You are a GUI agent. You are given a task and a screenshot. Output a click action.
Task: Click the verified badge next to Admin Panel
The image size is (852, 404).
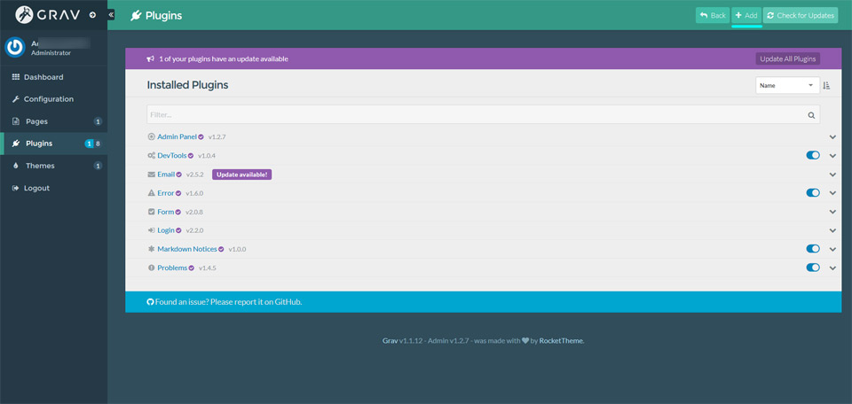point(201,137)
